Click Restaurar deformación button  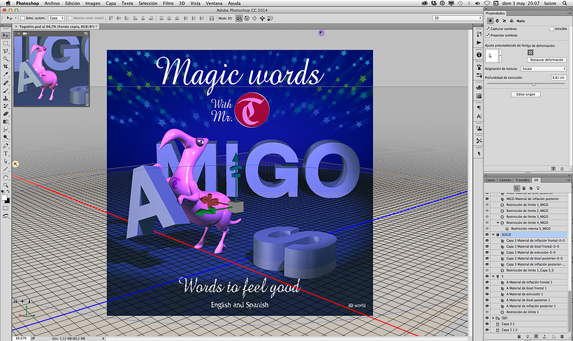pyautogui.click(x=546, y=60)
